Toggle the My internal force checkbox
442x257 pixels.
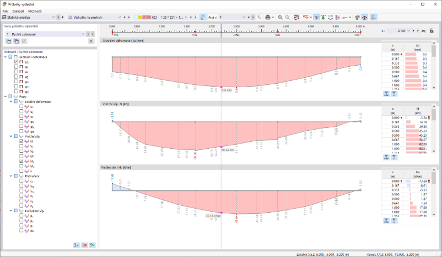(x=22, y=161)
